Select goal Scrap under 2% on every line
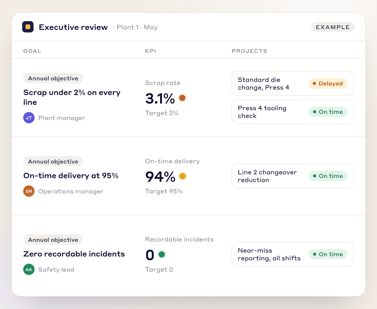 tap(72, 97)
